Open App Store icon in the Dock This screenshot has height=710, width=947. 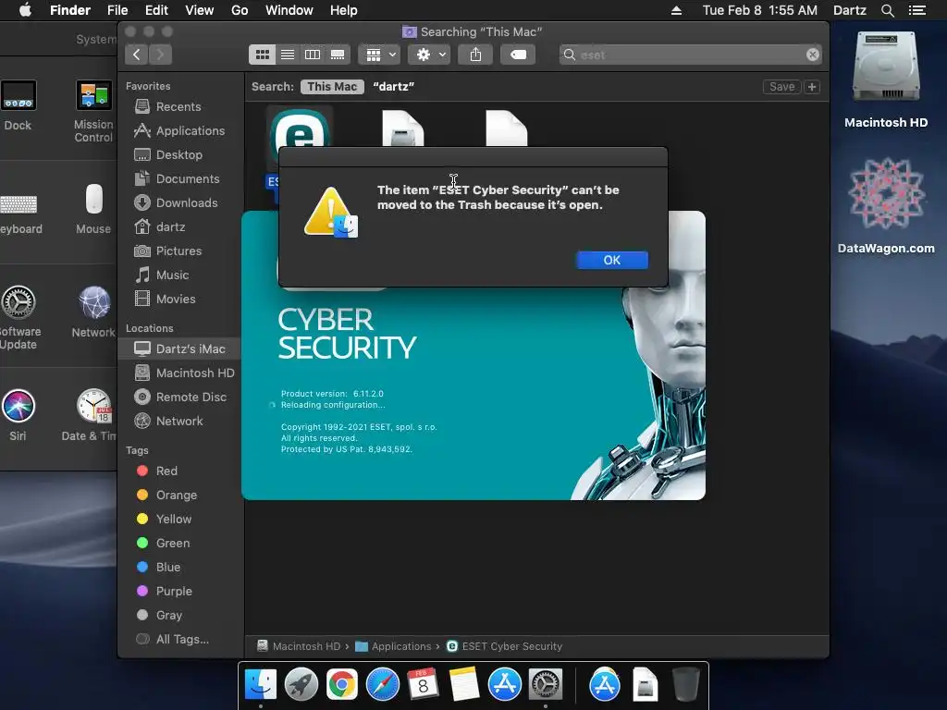[x=504, y=685]
